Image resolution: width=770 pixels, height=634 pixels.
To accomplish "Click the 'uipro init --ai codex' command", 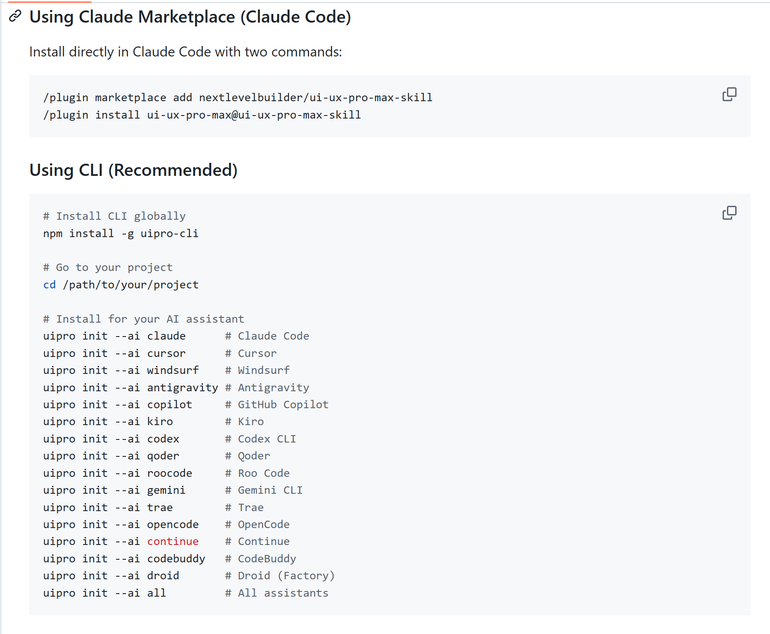I will click(x=111, y=439).
